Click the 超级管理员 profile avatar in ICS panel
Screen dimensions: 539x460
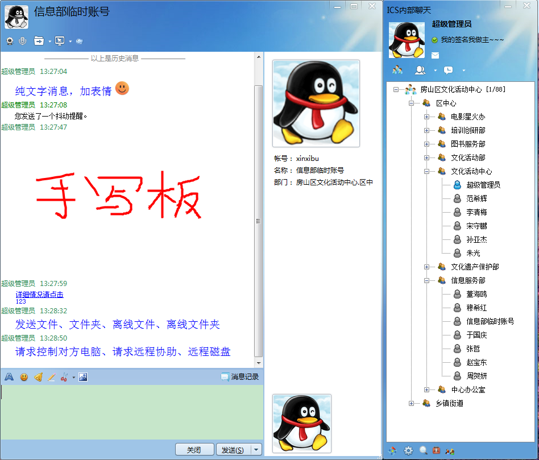click(x=407, y=40)
